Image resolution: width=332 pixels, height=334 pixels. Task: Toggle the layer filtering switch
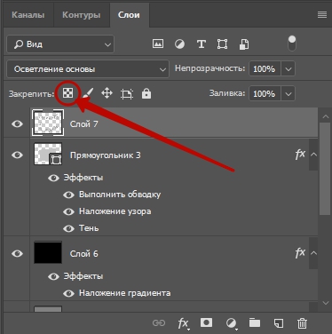[292, 44]
